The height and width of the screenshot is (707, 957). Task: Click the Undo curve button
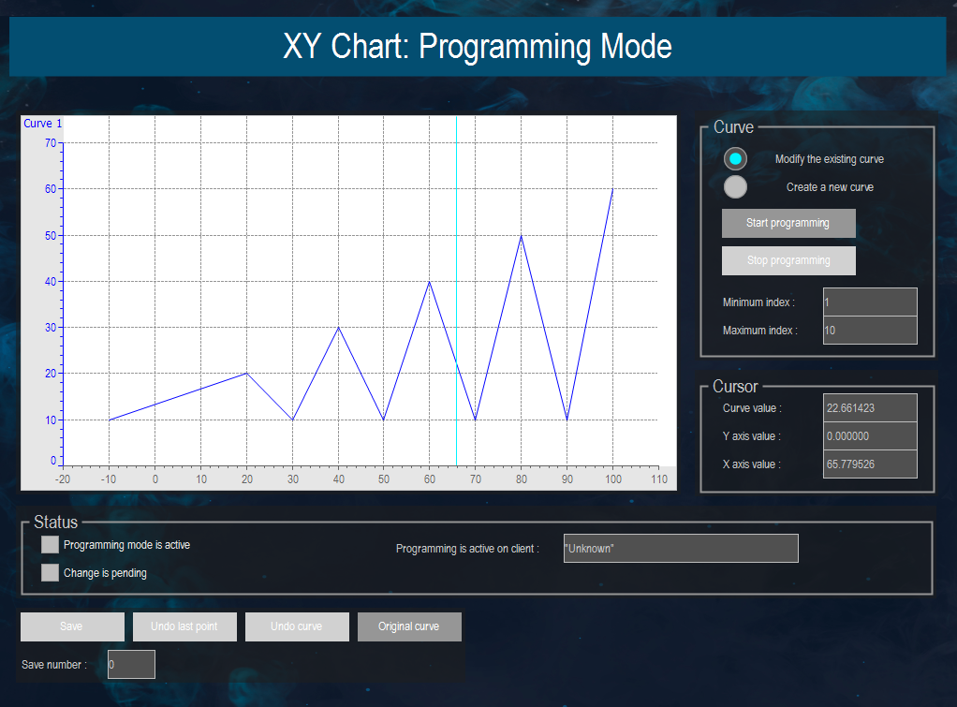click(297, 626)
